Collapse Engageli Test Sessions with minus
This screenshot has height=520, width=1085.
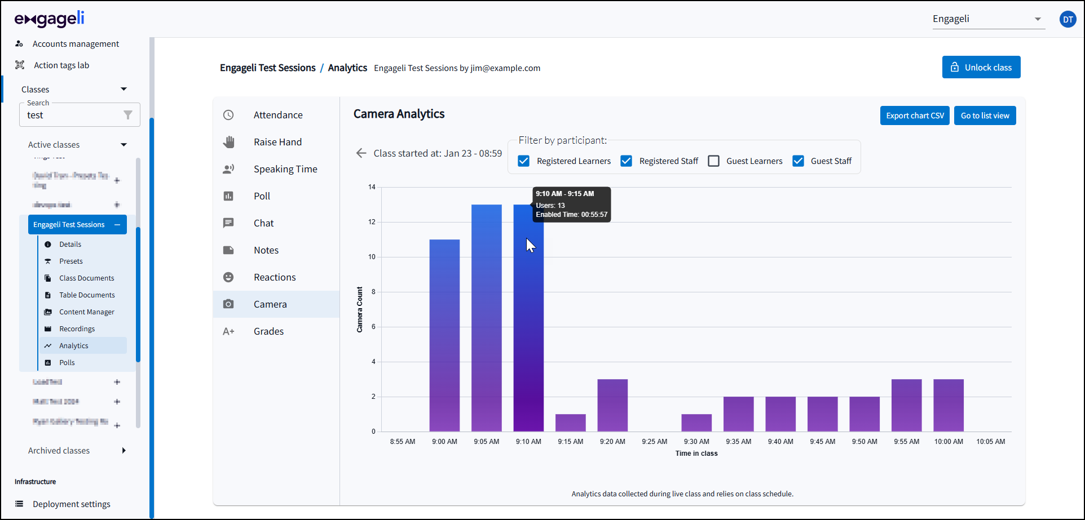click(x=117, y=225)
